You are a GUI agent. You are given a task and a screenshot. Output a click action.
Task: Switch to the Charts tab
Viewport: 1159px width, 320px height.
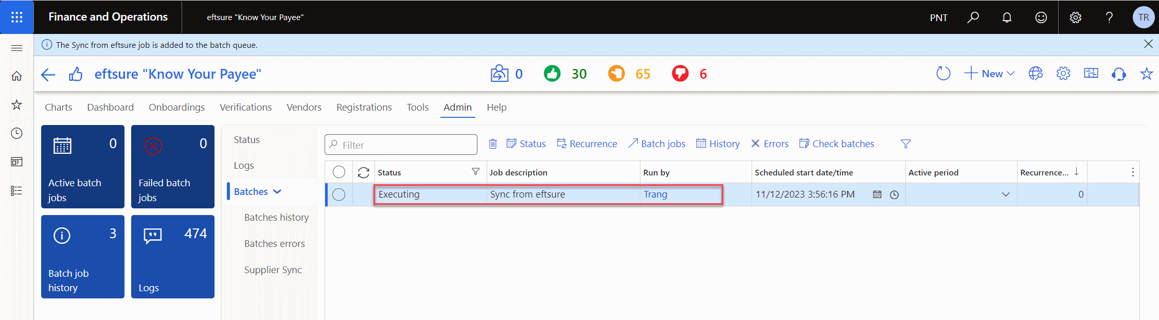(58, 107)
